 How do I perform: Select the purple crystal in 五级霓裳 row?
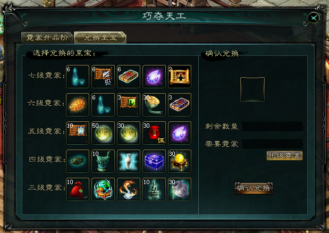(180, 133)
